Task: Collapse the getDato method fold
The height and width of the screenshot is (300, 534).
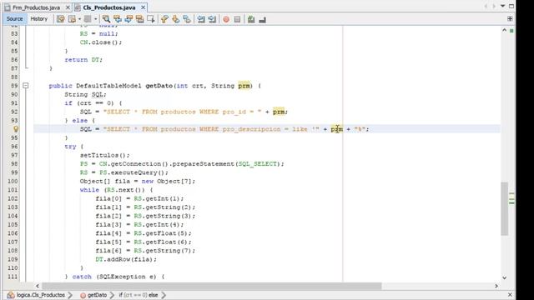Action: tap(26, 86)
